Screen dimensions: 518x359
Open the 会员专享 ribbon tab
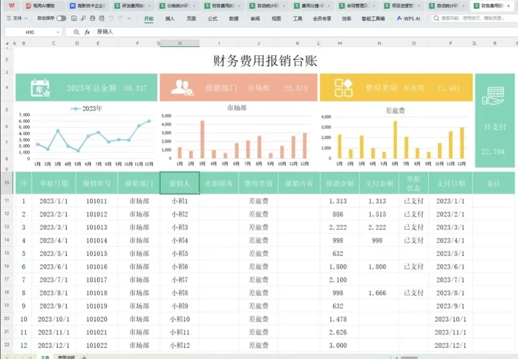click(x=322, y=19)
